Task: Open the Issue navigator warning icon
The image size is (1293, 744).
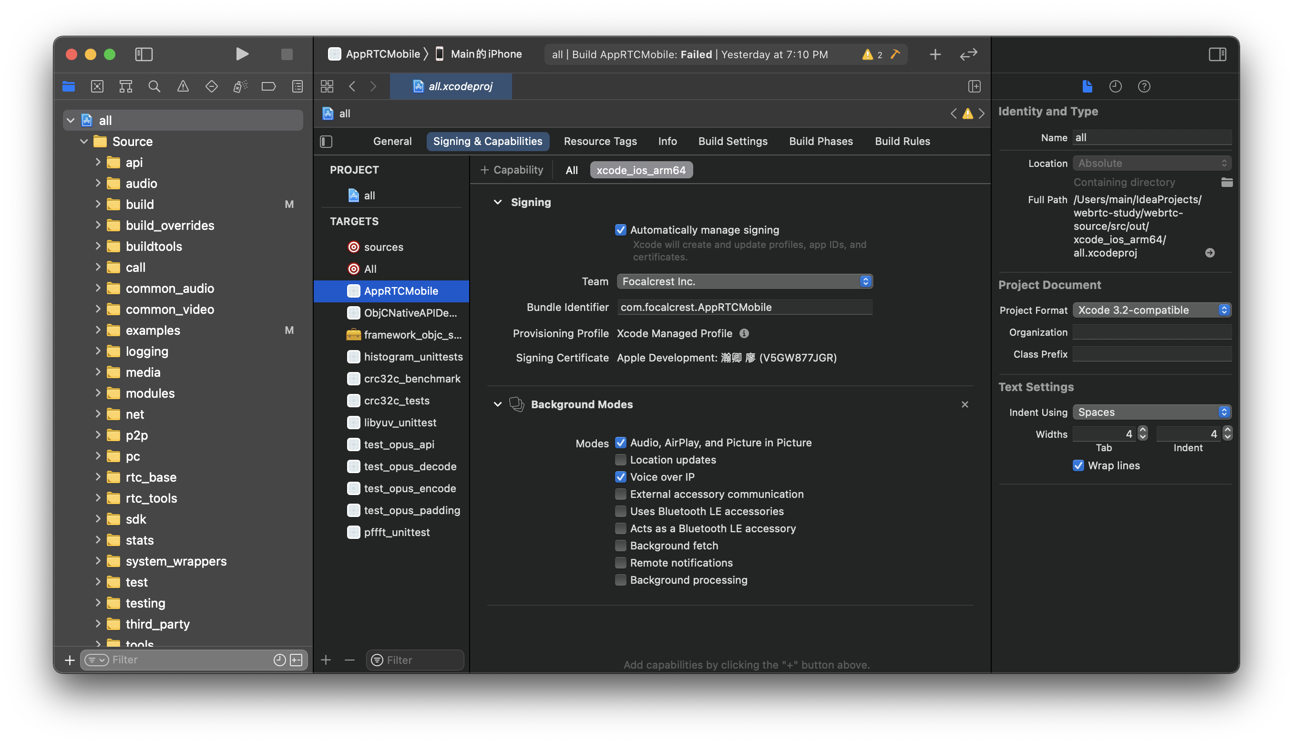Action: pos(183,86)
